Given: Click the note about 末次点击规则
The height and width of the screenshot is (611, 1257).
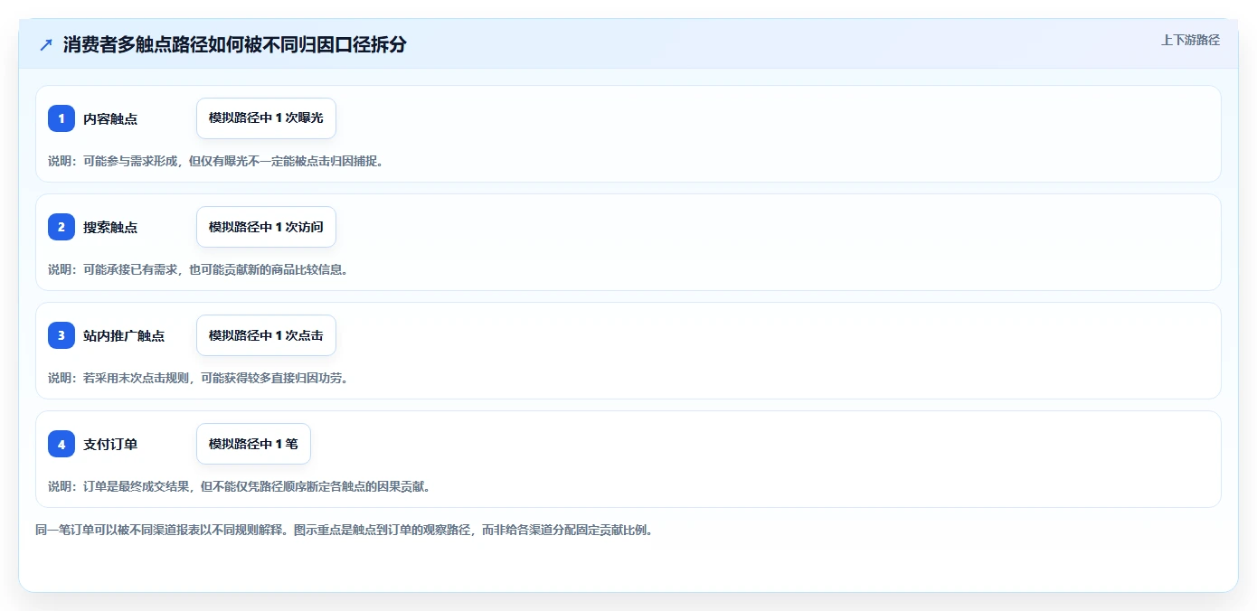Looking at the screenshot, I should tap(198, 378).
